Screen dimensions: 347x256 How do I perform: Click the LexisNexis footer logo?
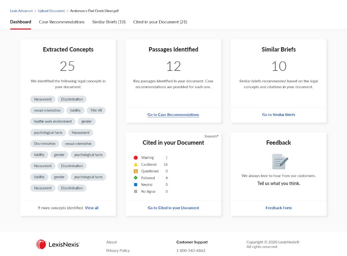(58, 244)
